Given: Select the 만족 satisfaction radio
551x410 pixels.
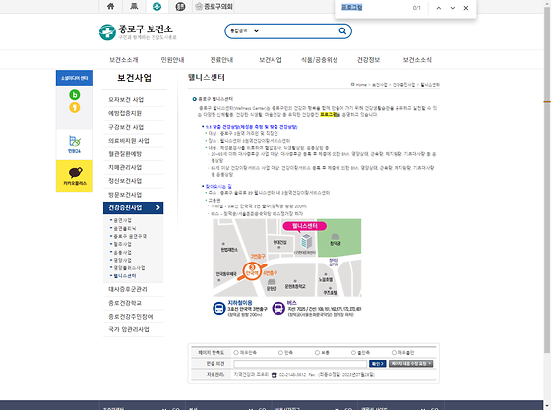Looking at the screenshot, I should 280,352.
